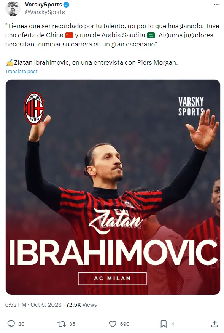
Task: Click the 72.5K Views count
Action: pos(81,305)
